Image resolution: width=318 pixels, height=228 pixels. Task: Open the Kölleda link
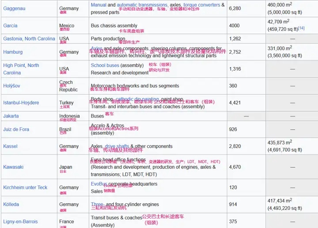11,204
